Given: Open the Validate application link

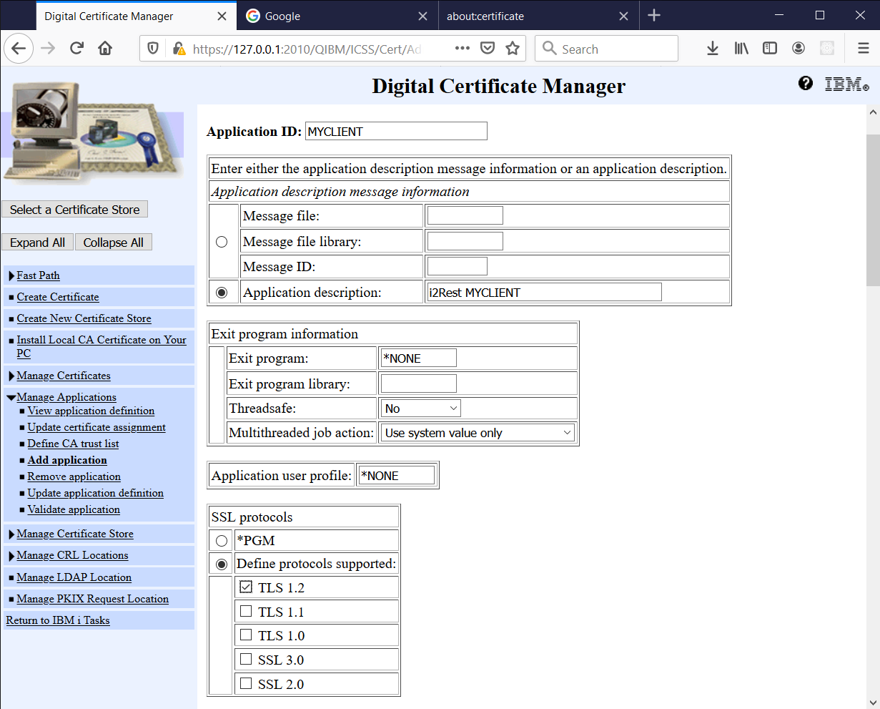Looking at the screenshot, I should click(x=74, y=509).
